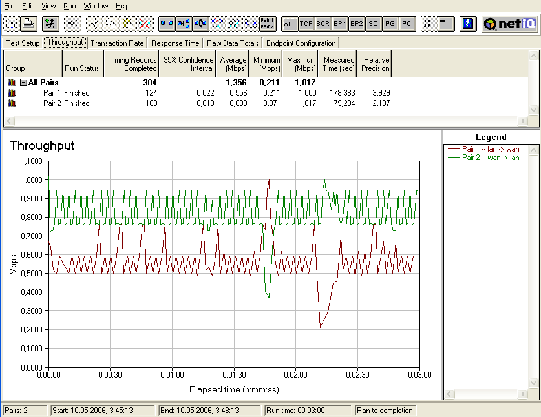This screenshot has width=541, height=417.
Task: Click the chart icon beside Pair 1 row
Action: tap(11, 93)
